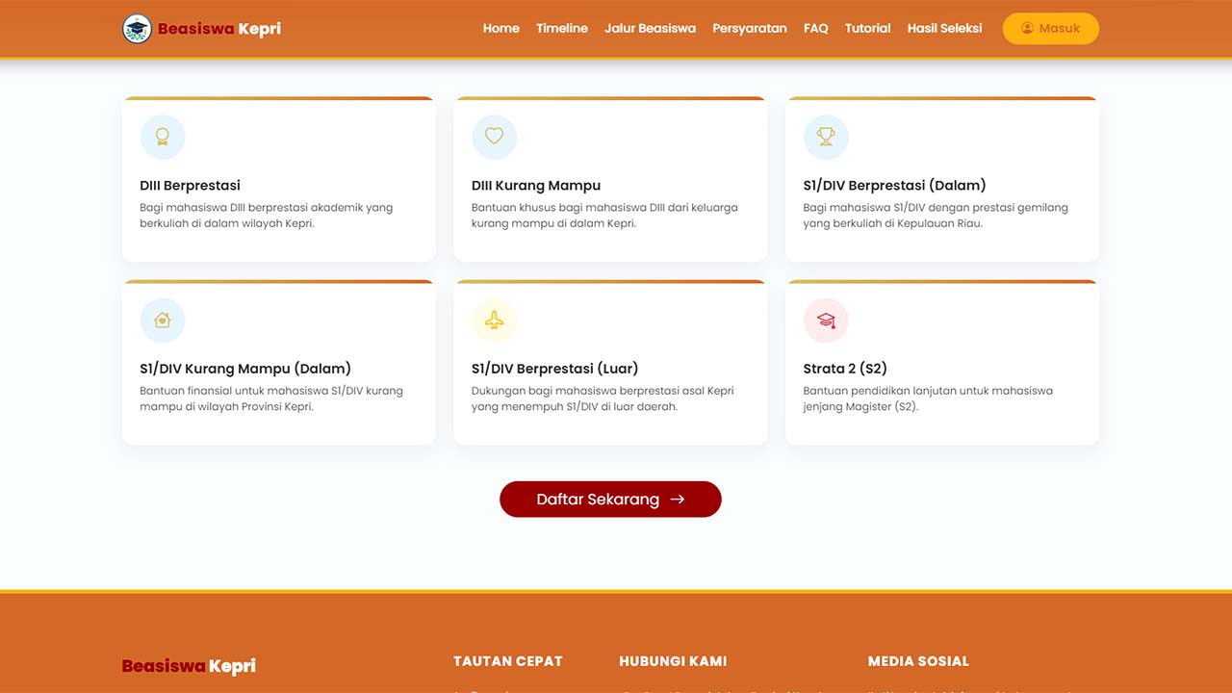Click the house-heart icon on S1/DIV Kurang Mampu

(163, 321)
